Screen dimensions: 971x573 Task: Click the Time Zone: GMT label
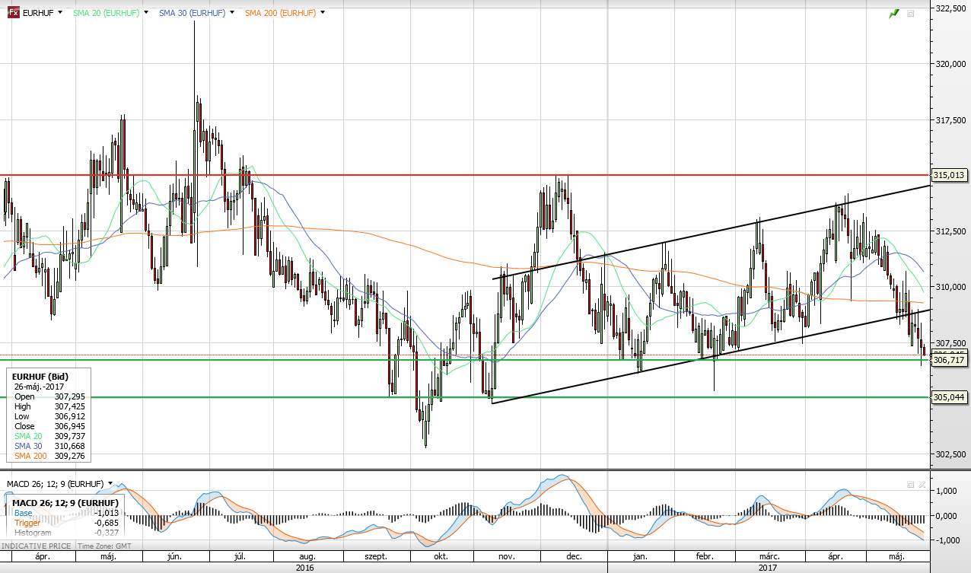point(104,546)
